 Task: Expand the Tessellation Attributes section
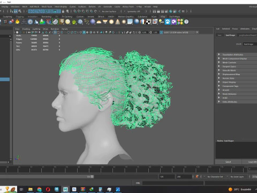(237, 55)
